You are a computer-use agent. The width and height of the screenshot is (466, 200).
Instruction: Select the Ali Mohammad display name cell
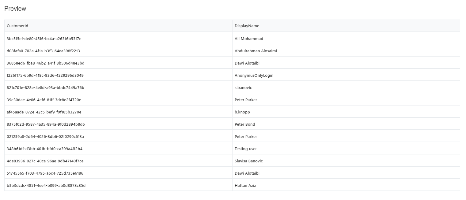[x=249, y=39]
